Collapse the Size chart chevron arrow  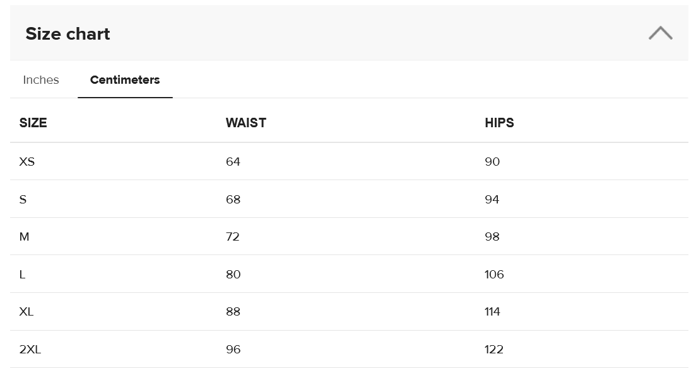(660, 33)
